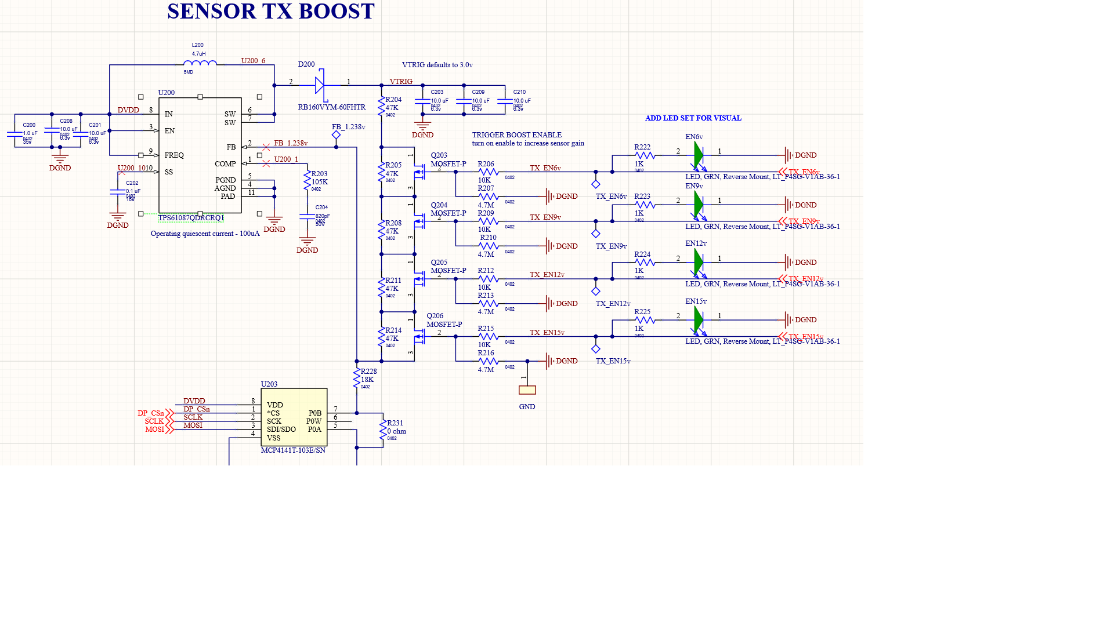Click the EN15v green LED symbol
This screenshot has height=626, width=1114.
click(699, 320)
